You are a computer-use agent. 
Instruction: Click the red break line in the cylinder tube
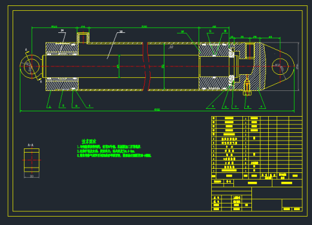(146, 66)
